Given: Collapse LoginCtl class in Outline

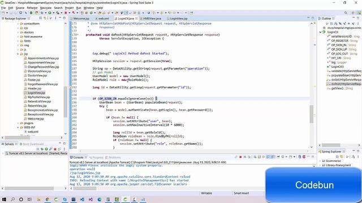Looking at the screenshot, I should [x=321, y=32].
